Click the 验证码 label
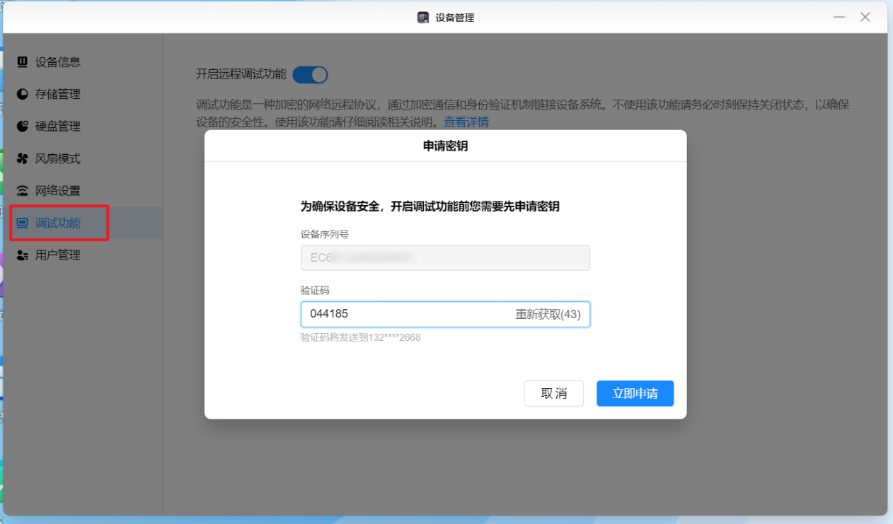This screenshot has height=524, width=893. [315, 290]
